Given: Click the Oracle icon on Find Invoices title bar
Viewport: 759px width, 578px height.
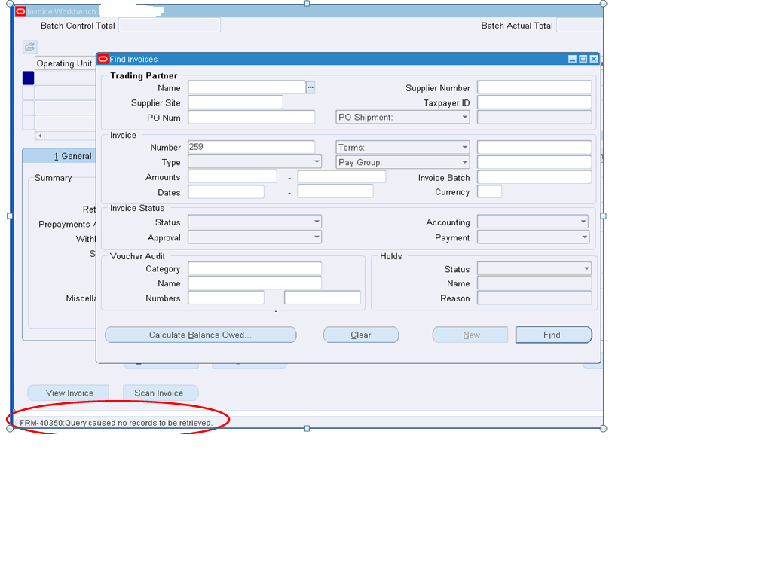Looking at the screenshot, I should coord(102,59).
